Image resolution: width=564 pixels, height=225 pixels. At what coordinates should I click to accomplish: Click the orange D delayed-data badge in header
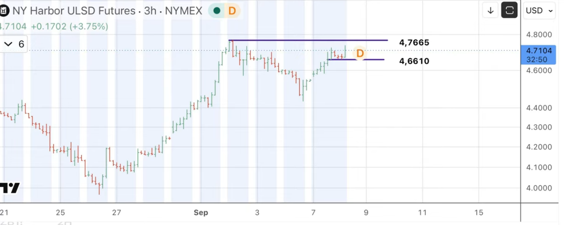[231, 11]
